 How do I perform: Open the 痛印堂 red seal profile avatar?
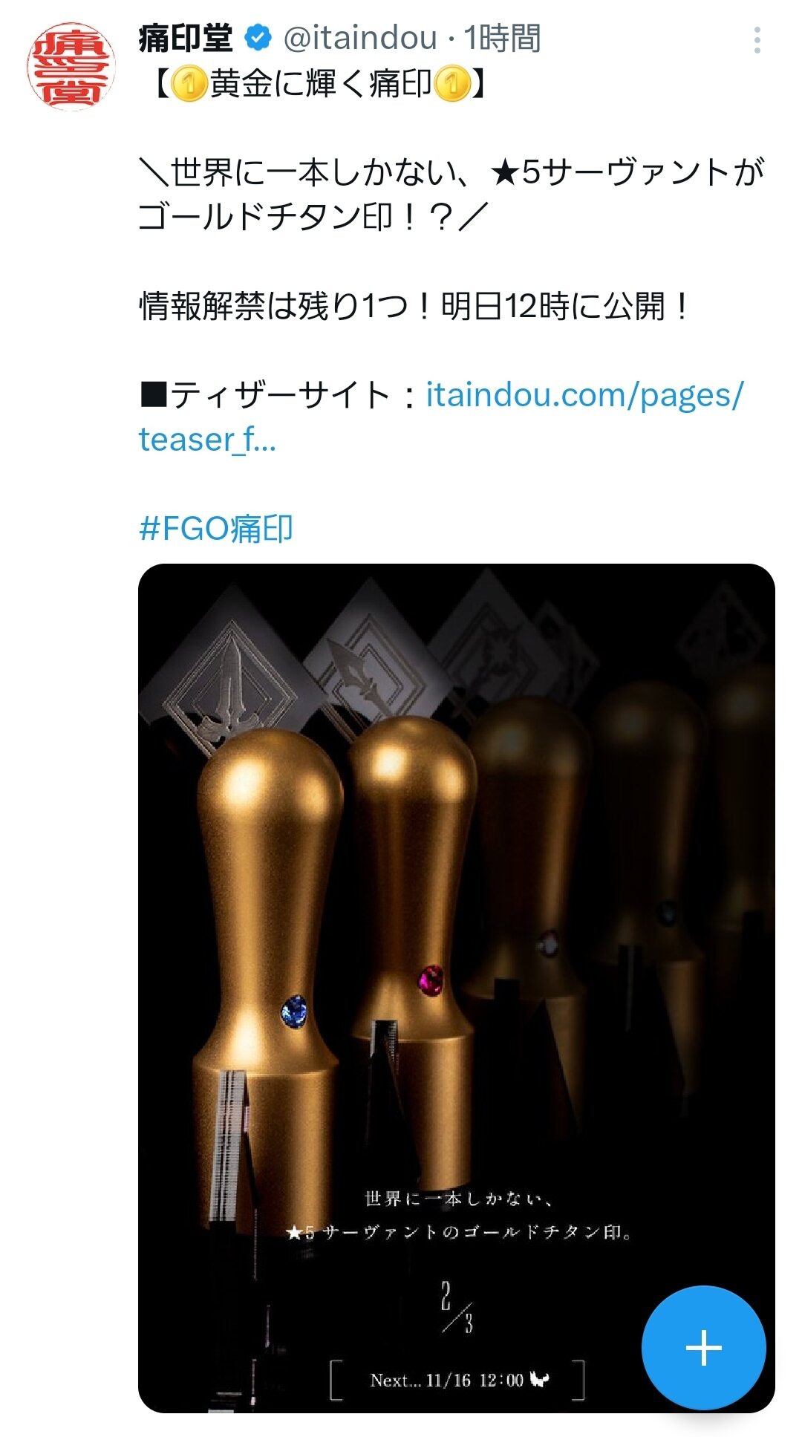pos(71,66)
